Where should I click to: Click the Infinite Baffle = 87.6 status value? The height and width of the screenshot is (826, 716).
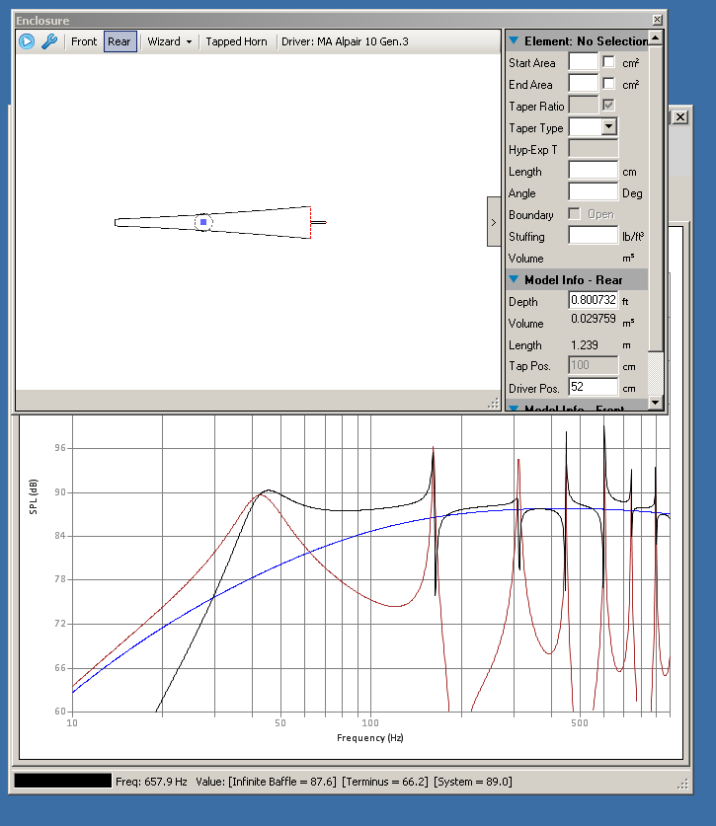(282, 782)
